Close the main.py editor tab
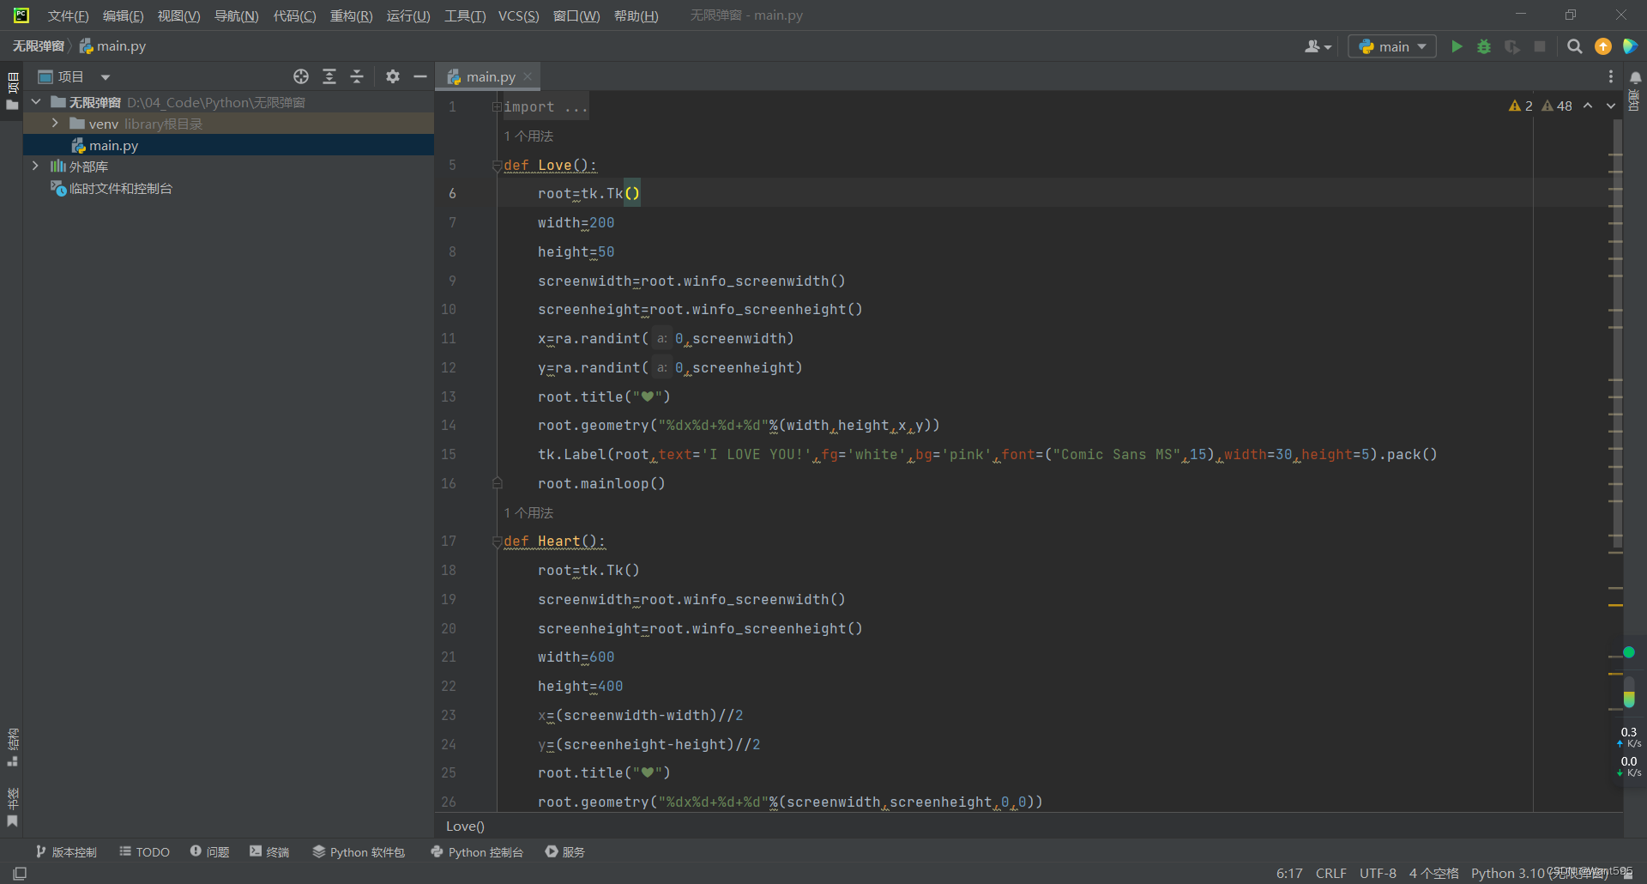The height and width of the screenshot is (884, 1647). point(528,76)
